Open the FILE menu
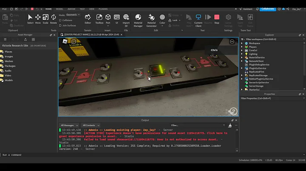Image resolution: width=306 pixels, height=171 pixels. tap(4, 9)
